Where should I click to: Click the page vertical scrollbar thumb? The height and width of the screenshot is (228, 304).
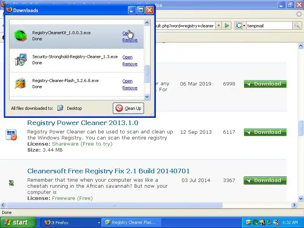click(x=301, y=128)
